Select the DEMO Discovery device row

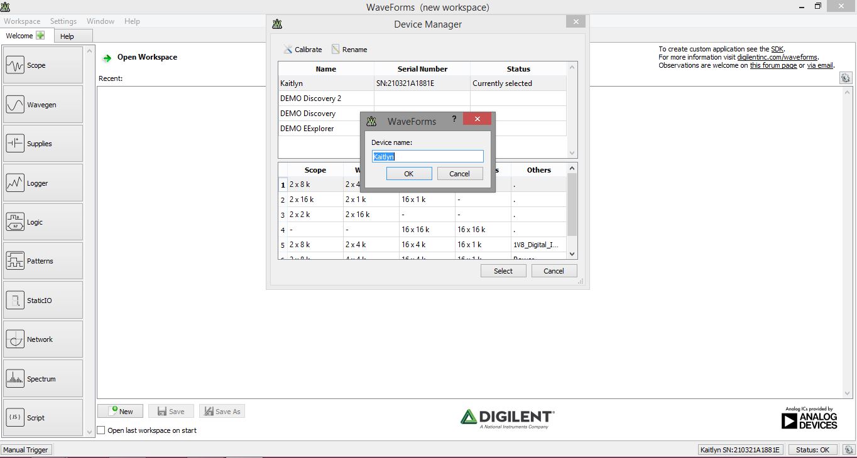[x=319, y=114]
